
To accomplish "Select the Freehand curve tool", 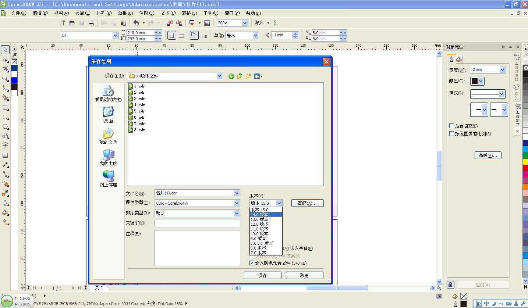I will tap(5, 88).
